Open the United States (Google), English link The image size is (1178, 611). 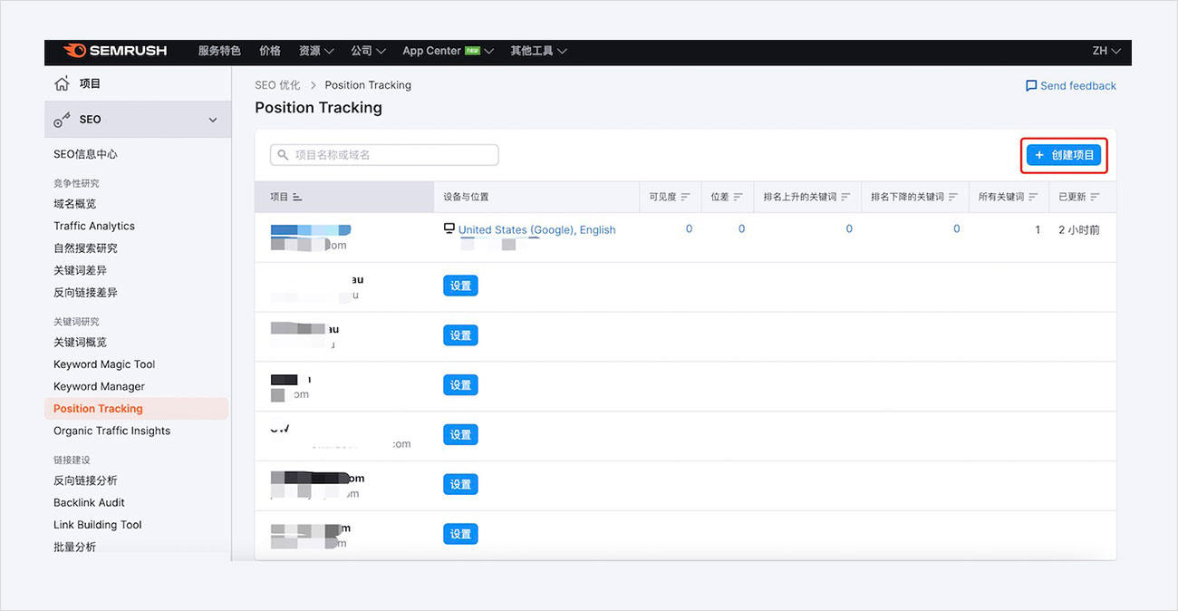pyautogui.click(x=536, y=230)
